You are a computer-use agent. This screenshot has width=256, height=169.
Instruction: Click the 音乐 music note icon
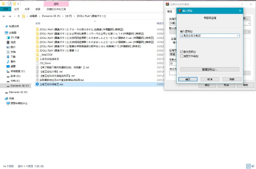8,61
